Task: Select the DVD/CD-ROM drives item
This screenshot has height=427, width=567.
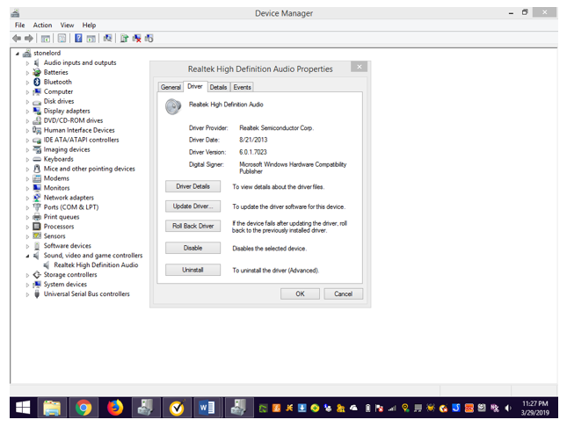Action: [73, 120]
